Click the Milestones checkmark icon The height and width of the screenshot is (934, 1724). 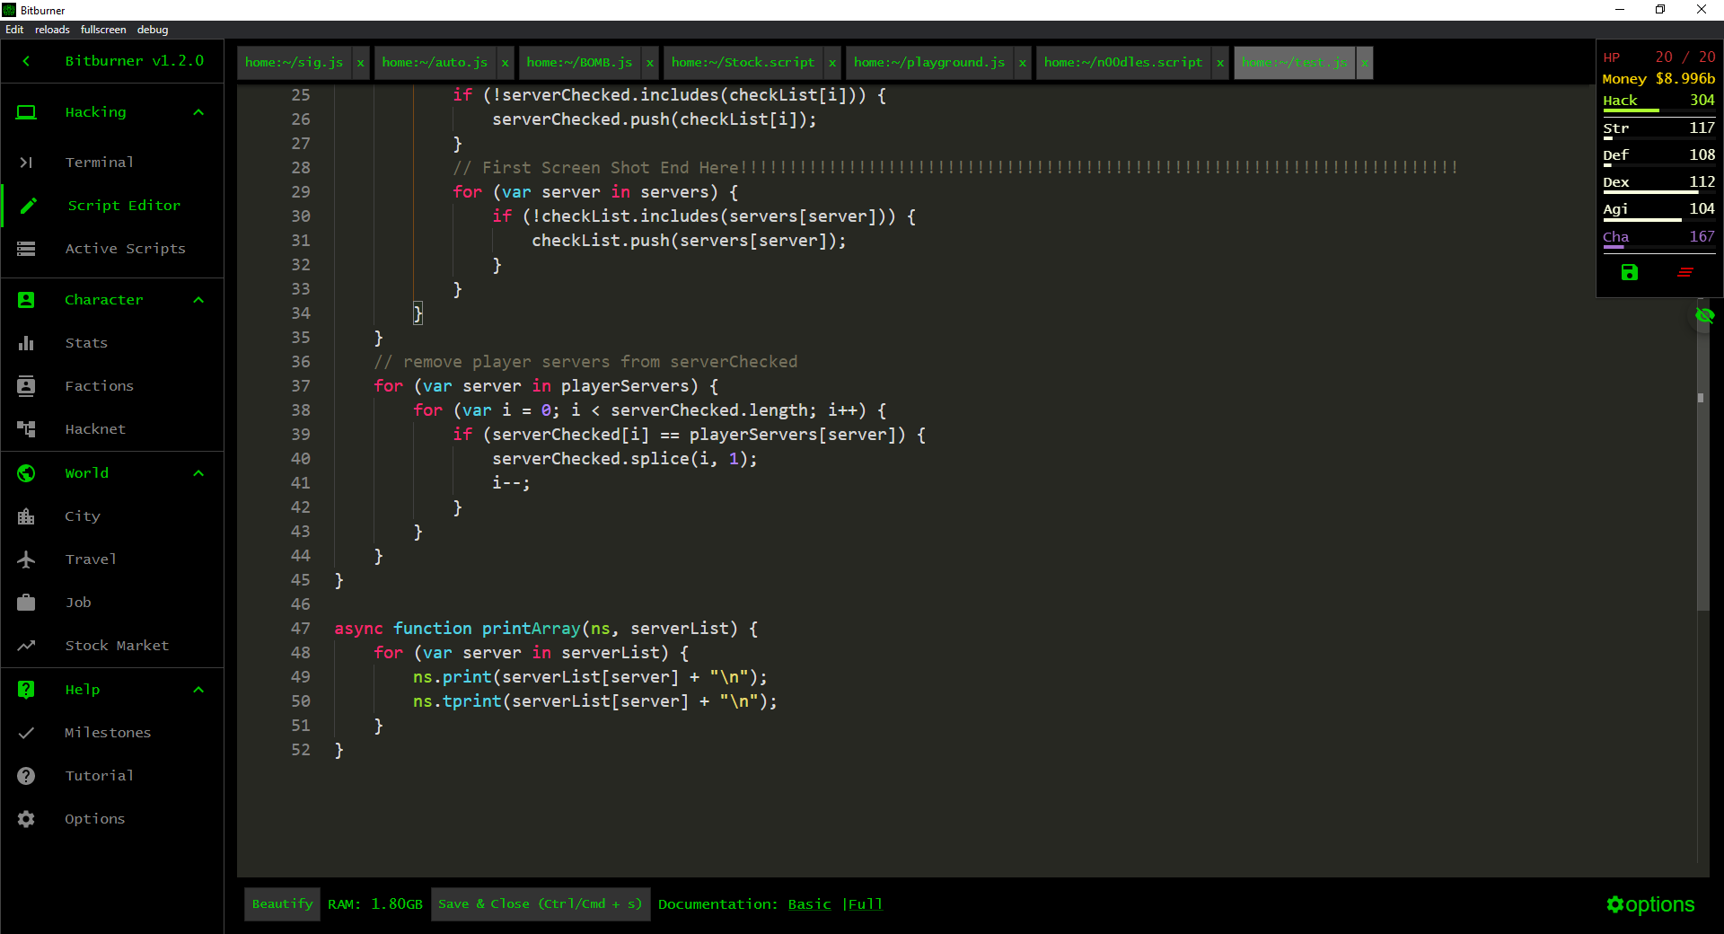[x=26, y=733]
